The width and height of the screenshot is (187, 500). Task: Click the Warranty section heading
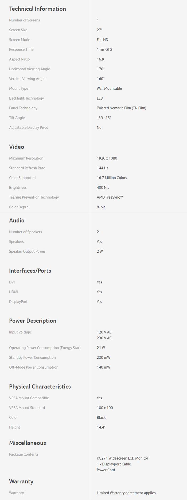click(x=21, y=481)
